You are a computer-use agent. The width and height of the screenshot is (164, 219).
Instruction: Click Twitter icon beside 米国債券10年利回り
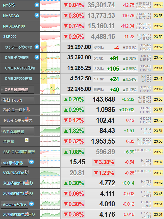point(31,204)
